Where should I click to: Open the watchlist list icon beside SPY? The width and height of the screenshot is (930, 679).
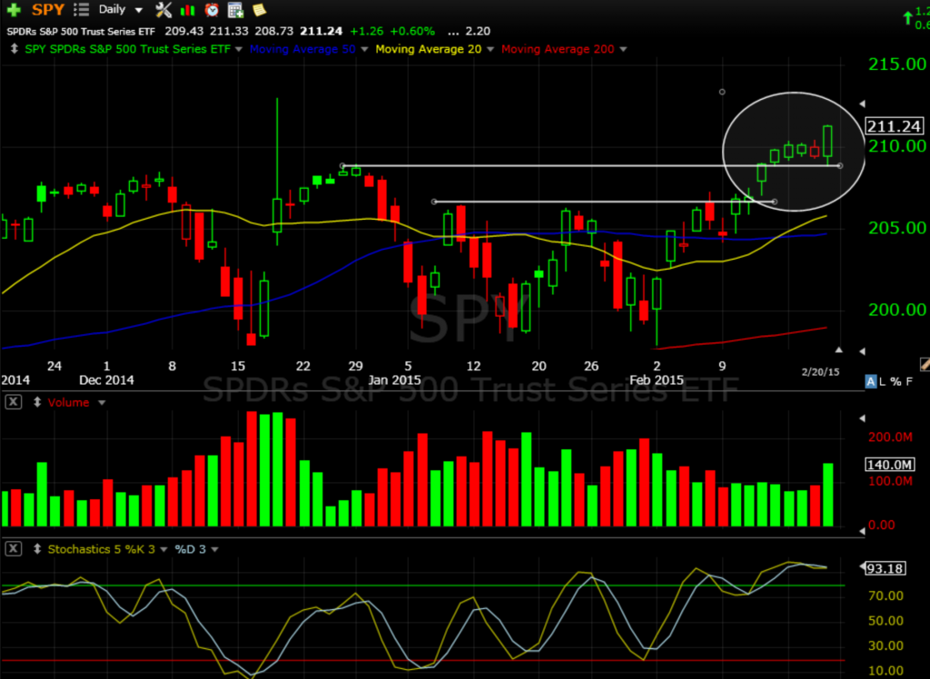point(81,9)
